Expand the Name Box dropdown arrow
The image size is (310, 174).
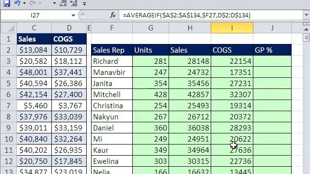(x=73, y=15)
